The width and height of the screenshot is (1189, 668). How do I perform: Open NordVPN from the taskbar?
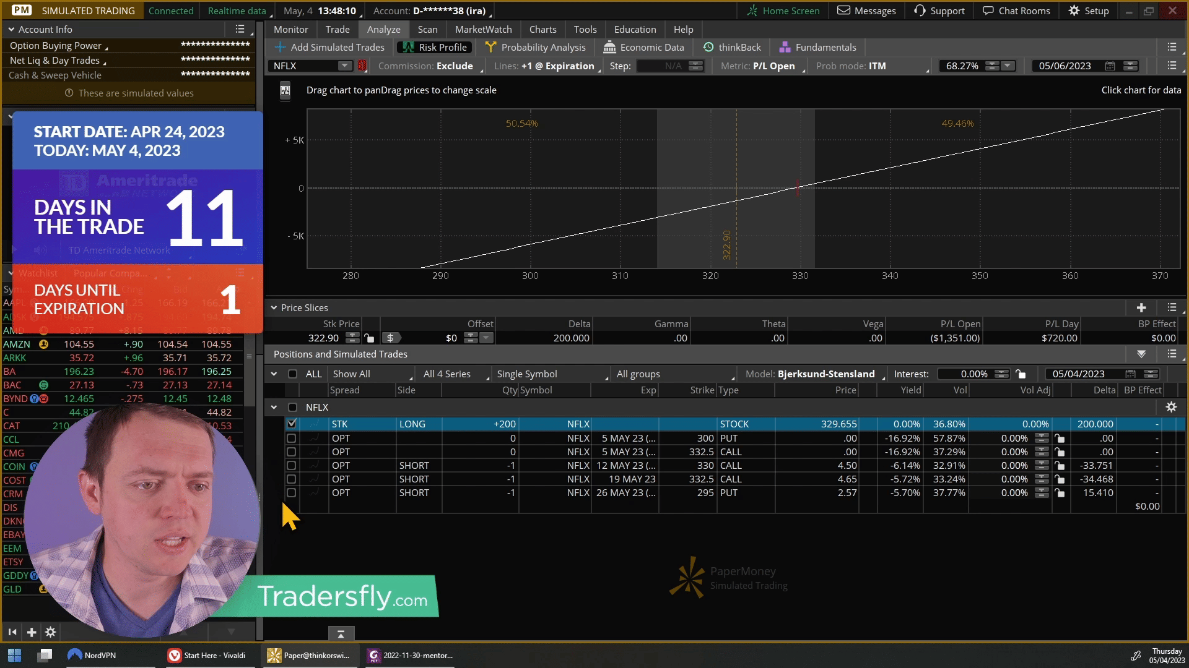pos(92,655)
